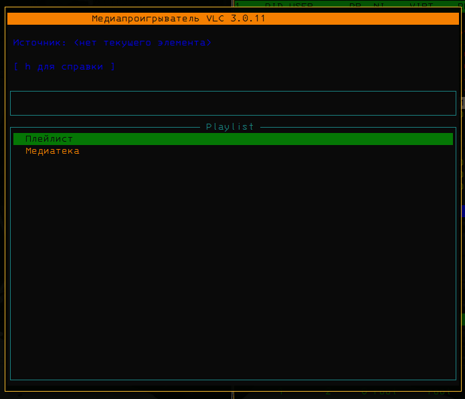
Task: Click the Источник status line
Action: (112, 43)
